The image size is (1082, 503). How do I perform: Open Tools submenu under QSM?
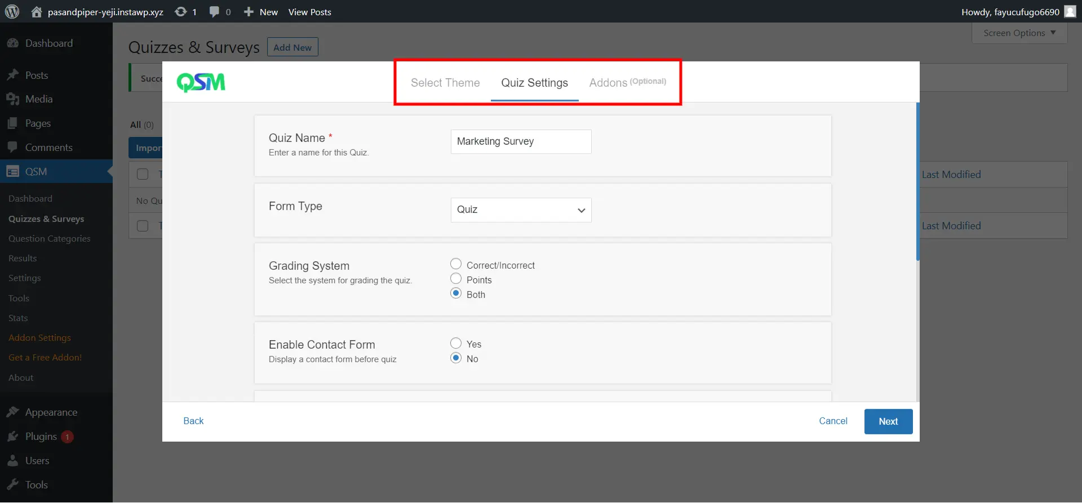19,299
